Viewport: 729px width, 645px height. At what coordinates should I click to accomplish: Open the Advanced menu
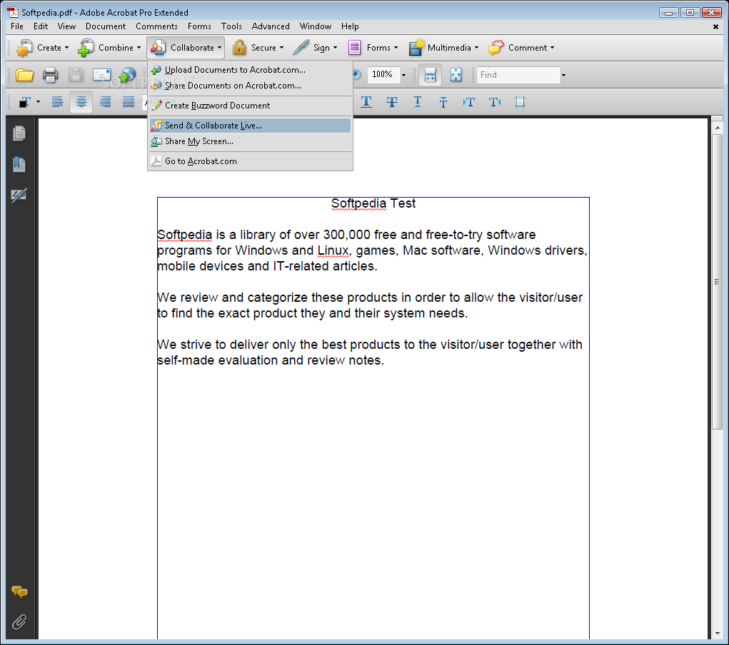tap(271, 26)
